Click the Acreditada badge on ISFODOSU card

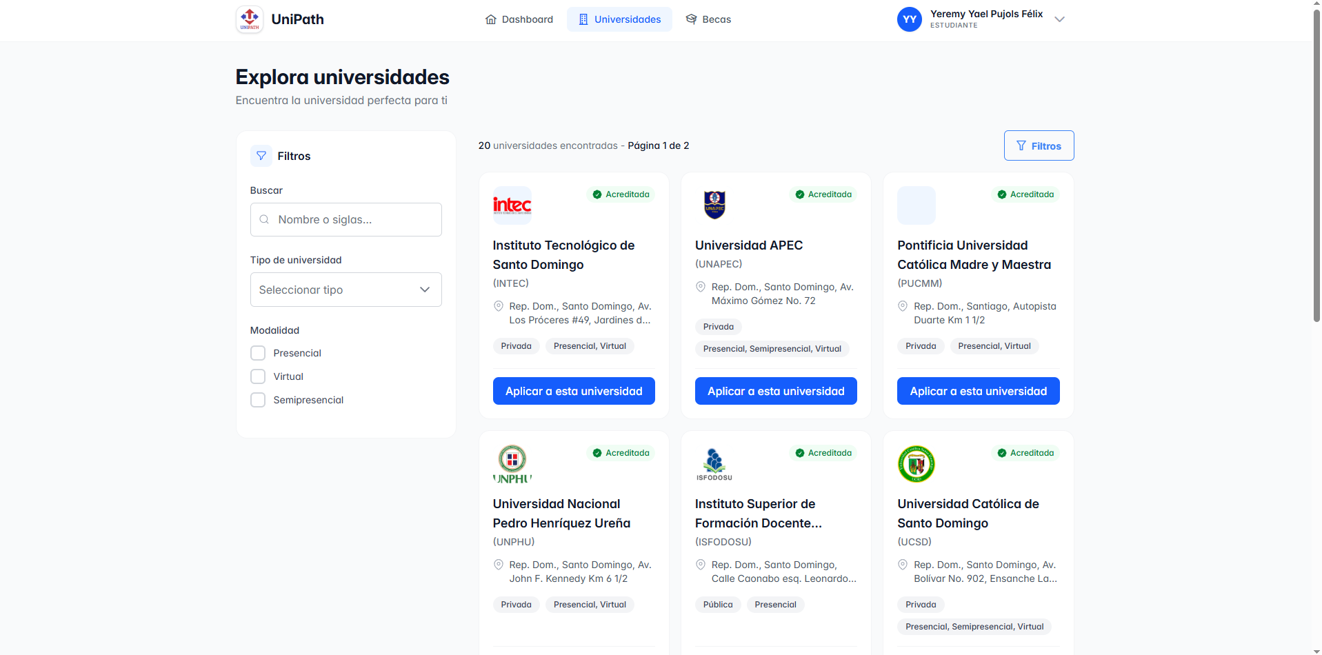click(823, 453)
